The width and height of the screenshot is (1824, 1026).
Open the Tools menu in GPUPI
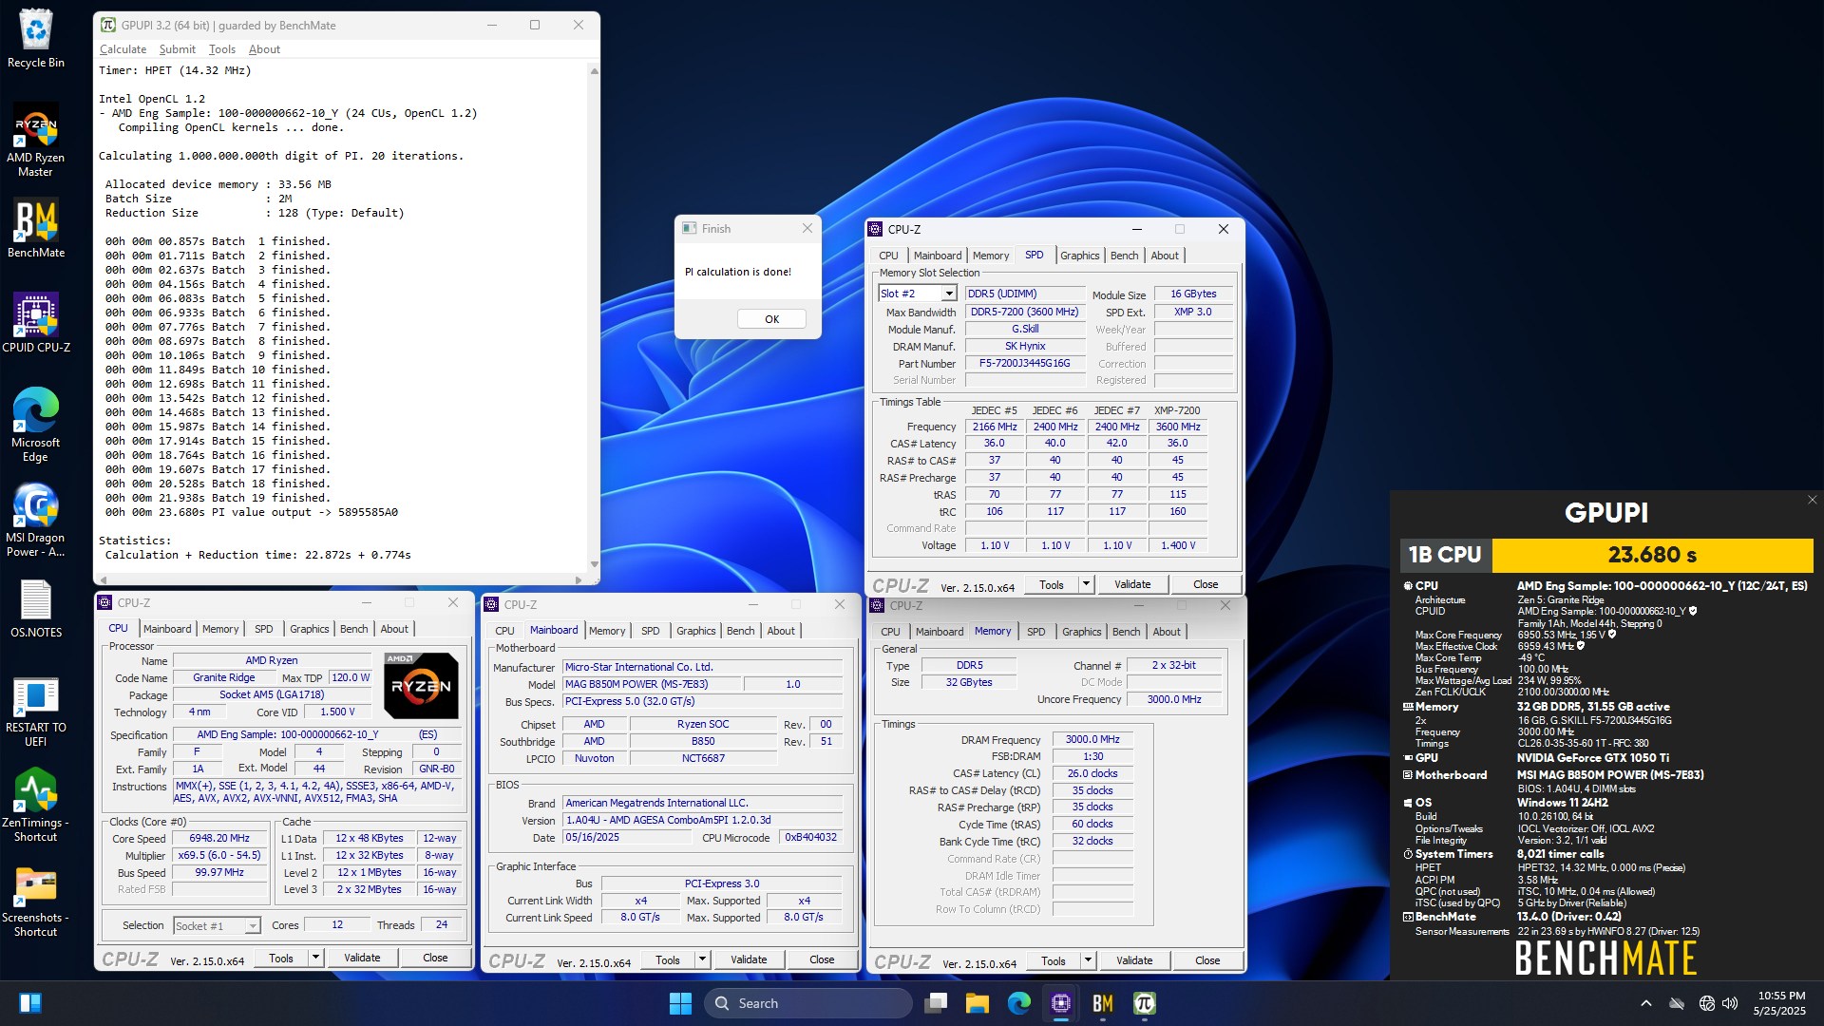coord(221,49)
